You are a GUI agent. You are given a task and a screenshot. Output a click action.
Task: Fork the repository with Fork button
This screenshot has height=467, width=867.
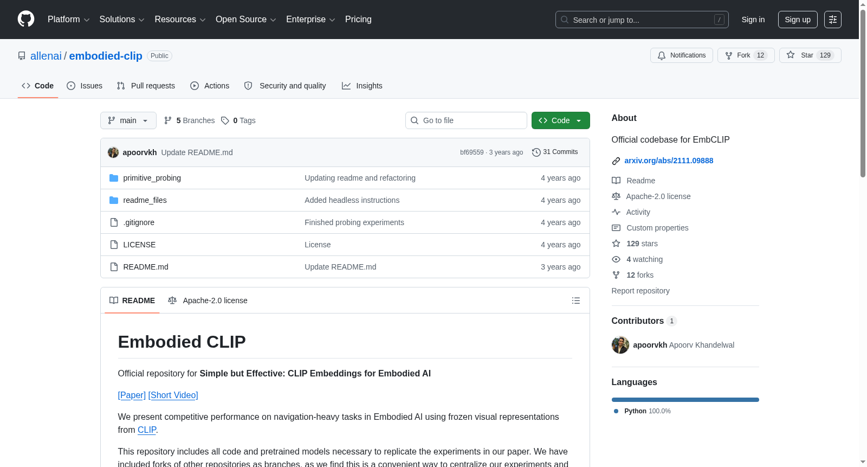click(746, 55)
